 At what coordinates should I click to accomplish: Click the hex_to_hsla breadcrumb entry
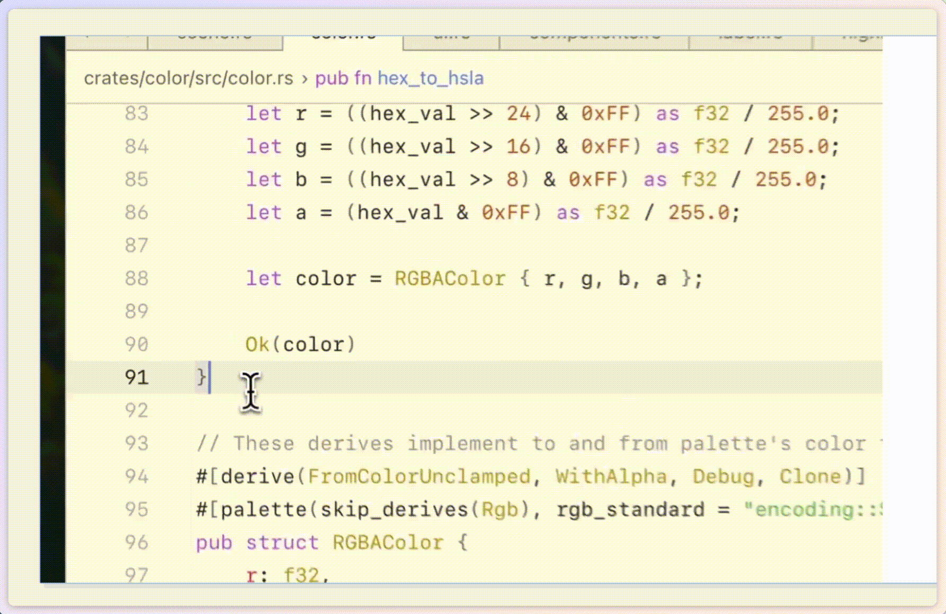click(430, 78)
